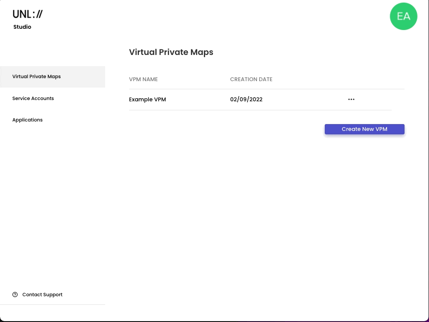This screenshot has height=322, width=429.
Task: Click the purple button to add a VPM
Action: pos(364,129)
